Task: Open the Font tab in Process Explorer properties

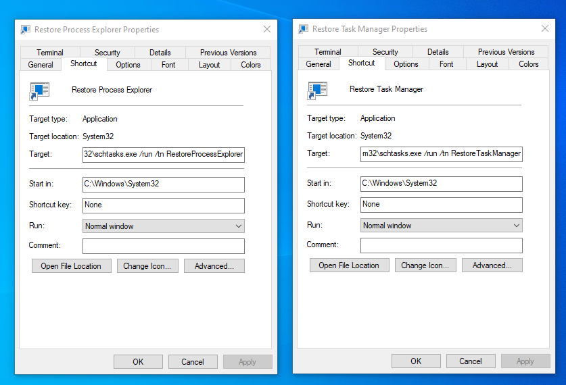Action: point(168,65)
